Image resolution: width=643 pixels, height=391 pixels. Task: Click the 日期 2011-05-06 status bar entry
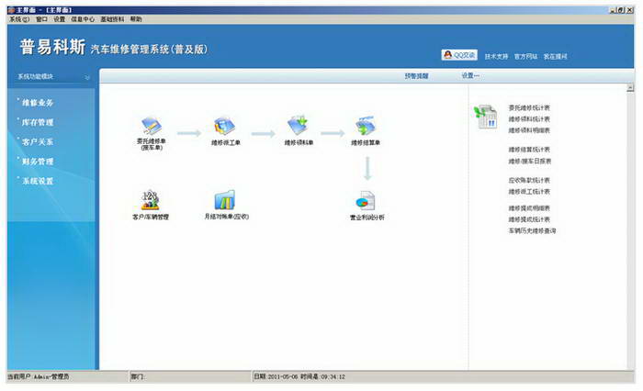point(299,376)
